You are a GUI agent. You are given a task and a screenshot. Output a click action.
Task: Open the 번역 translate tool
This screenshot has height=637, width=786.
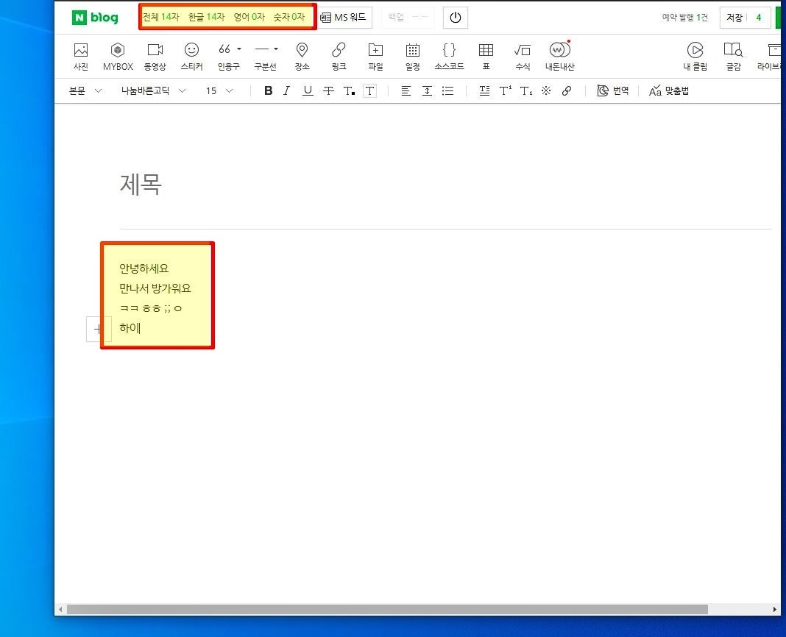[612, 90]
